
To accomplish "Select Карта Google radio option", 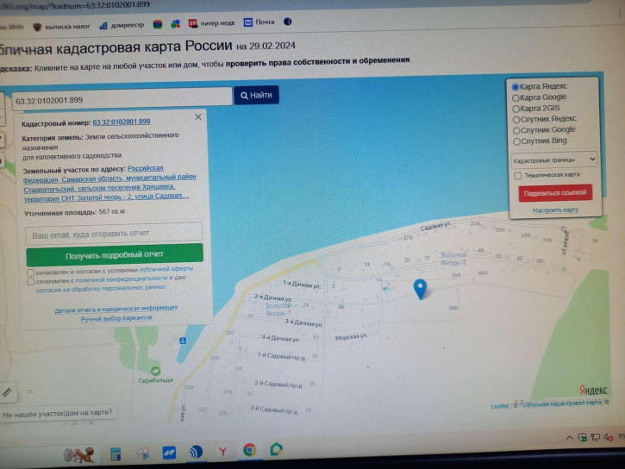I will [516, 97].
